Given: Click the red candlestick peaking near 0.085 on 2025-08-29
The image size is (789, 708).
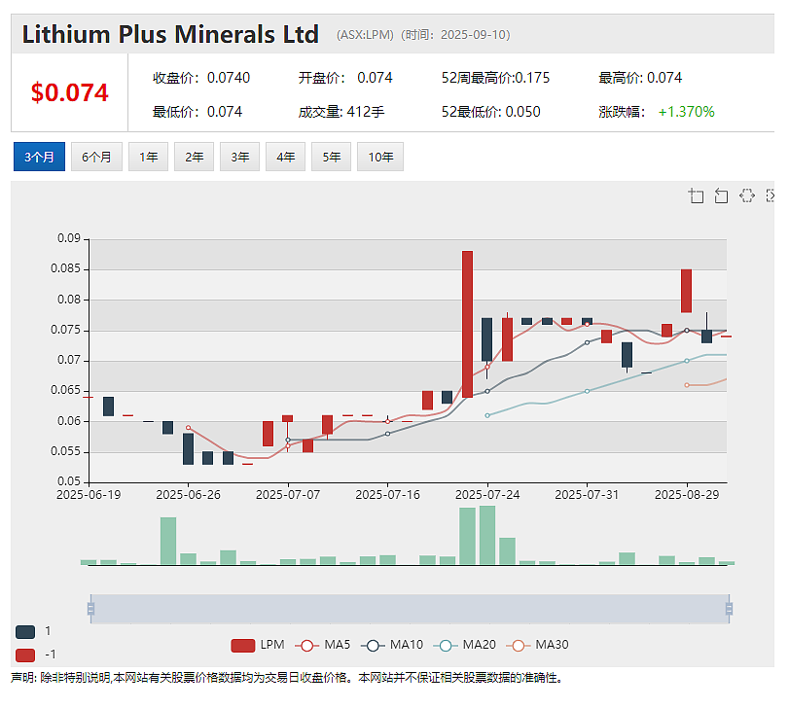Looking at the screenshot, I should tap(686, 291).
